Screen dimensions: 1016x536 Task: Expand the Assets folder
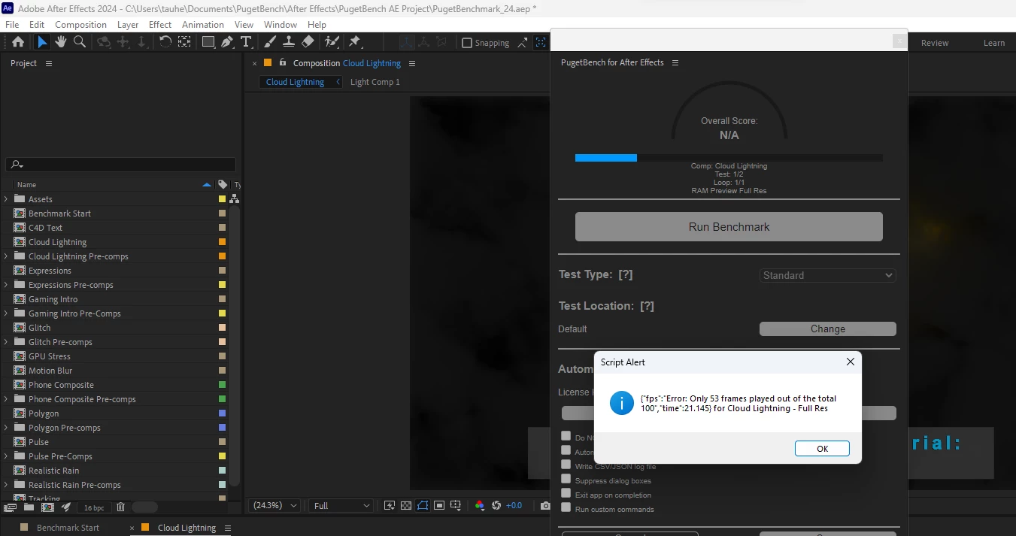[6, 199]
